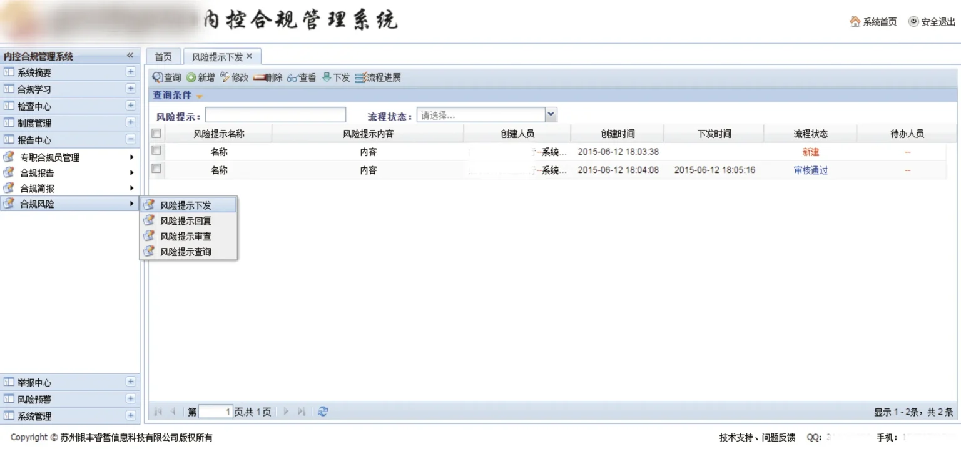
Task: Click the 风险提示 text input field
Action: coord(275,115)
